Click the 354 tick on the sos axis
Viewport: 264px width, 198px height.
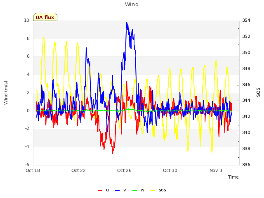pos(246,20)
